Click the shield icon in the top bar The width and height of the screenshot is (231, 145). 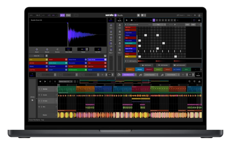(142, 15)
